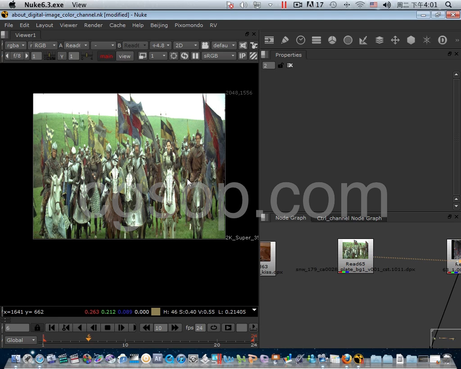Pause the viewer updates
Viewport: 461px width, 369px height.
coord(195,56)
